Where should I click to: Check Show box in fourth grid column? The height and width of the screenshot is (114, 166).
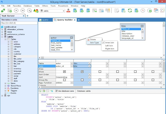118,71
